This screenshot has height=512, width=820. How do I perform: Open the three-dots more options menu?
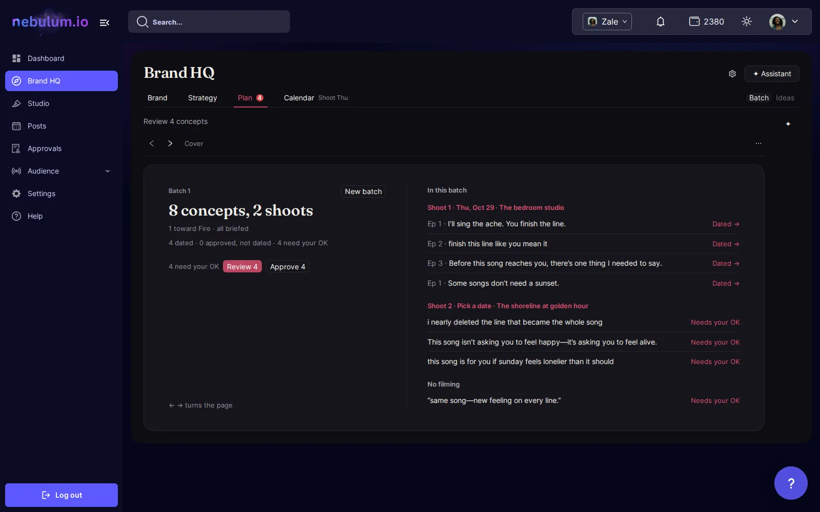758,143
